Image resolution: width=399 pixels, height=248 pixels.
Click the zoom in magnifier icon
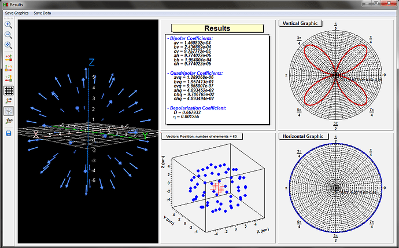(9, 25)
